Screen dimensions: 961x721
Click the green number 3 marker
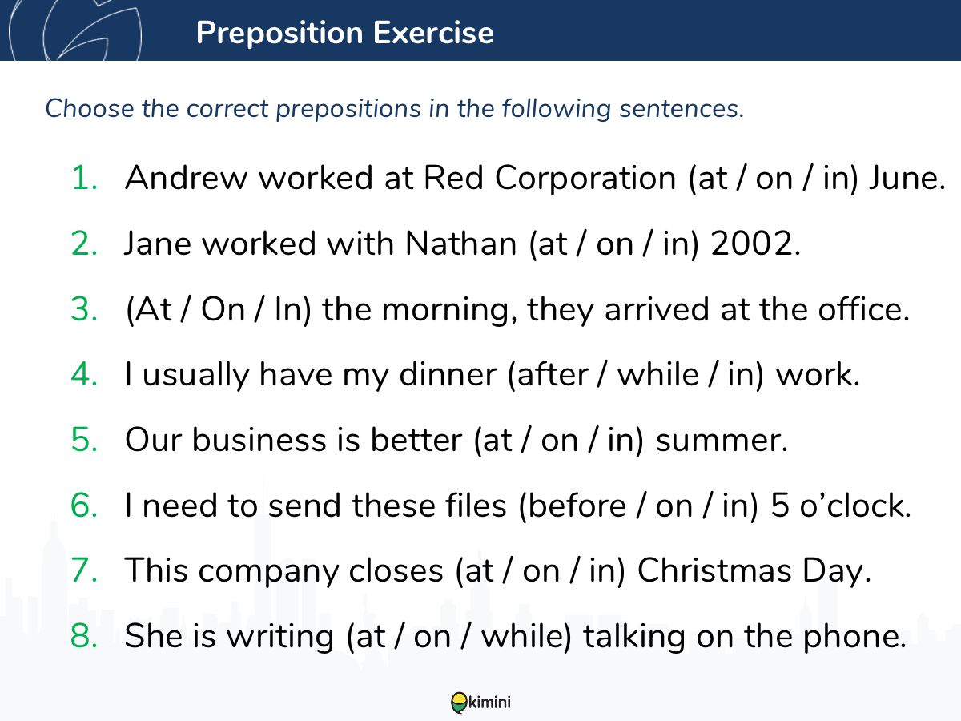coord(84,309)
